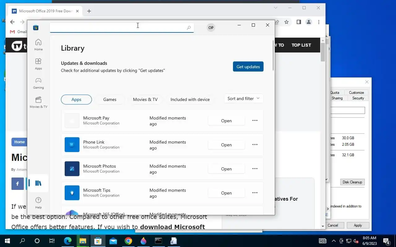Click the Home breadcrumb on webpage

19,142
